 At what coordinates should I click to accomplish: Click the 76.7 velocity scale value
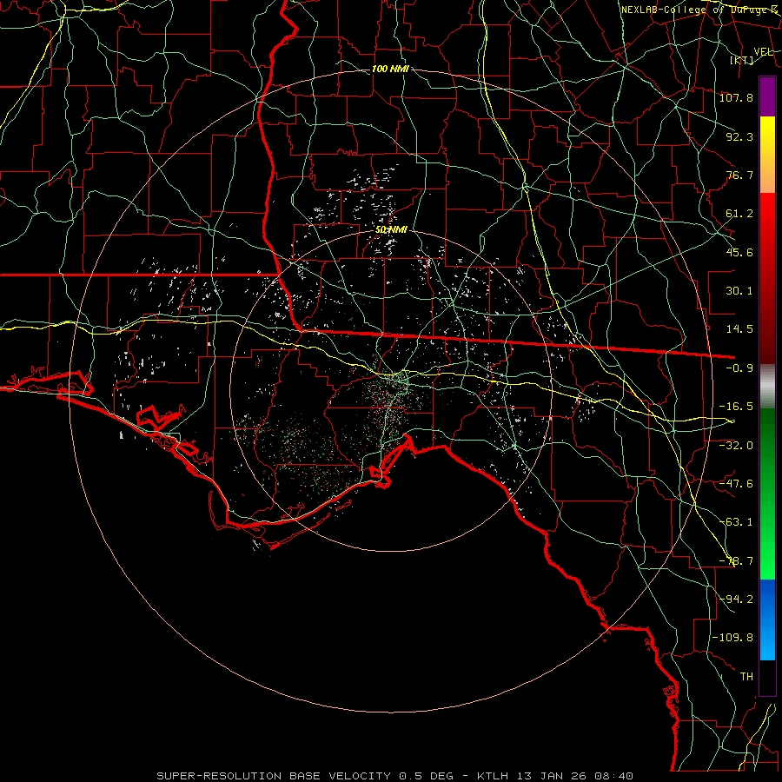(x=739, y=175)
